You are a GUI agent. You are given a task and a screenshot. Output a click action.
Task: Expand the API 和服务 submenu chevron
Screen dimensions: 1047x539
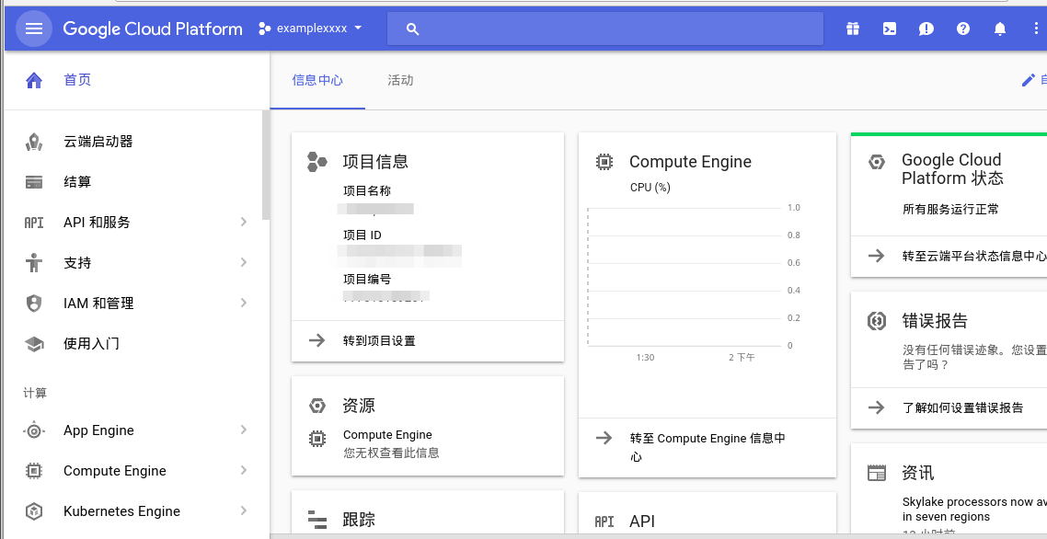pyautogui.click(x=244, y=222)
